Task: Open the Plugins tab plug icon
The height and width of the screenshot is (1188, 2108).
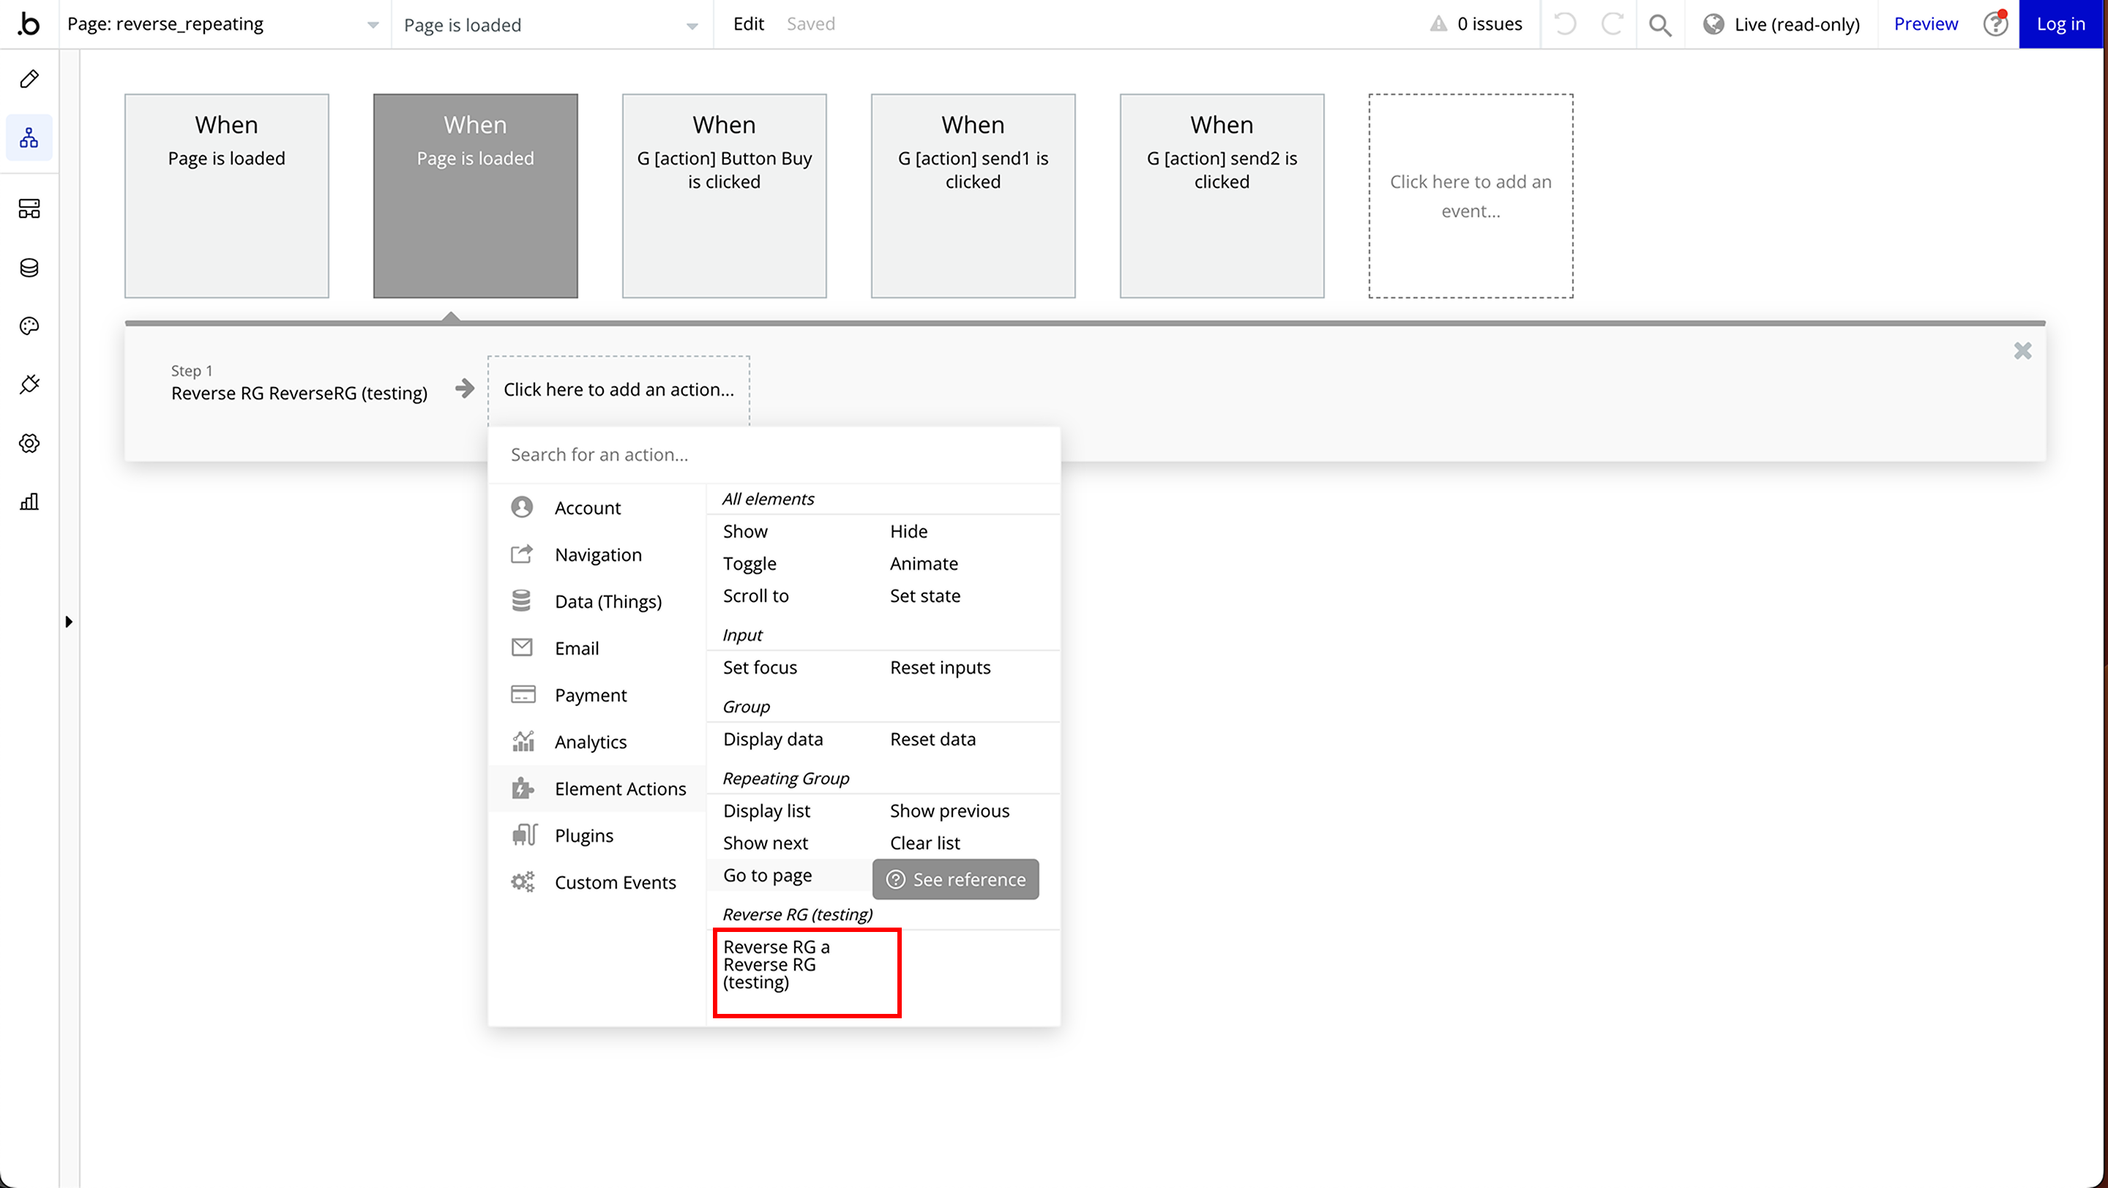Action: pyautogui.click(x=29, y=384)
